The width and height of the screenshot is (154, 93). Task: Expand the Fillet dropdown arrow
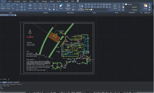point(46,10)
